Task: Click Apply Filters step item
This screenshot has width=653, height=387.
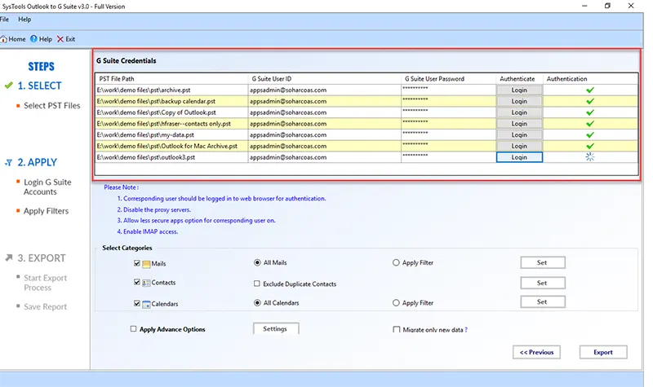Action: pos(46,211)
